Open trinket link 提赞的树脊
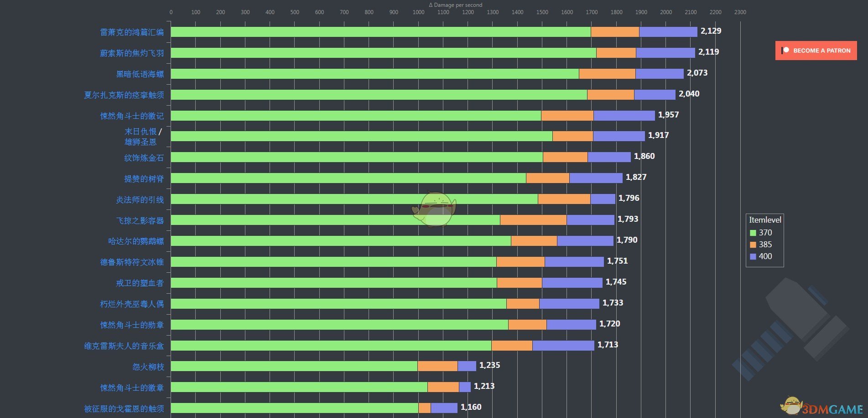 point(144,178)
